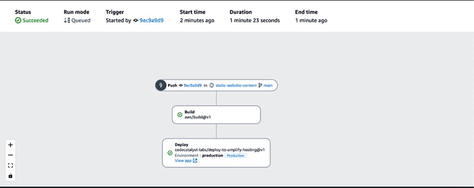The image size is (474, 188).
Task: Click the green Succeeded status icon
Action: pos(18,20)
